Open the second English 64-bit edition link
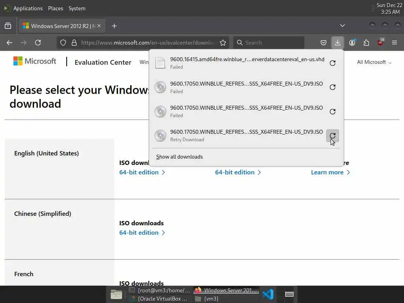 [238, 172]
